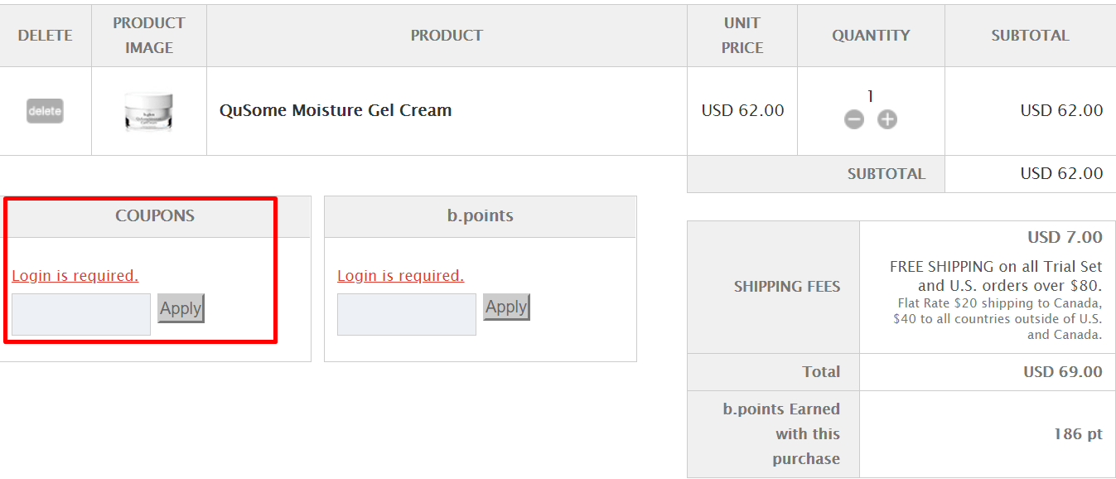Click Apply in the COUPONS section
1116x479 pixels.
pos(181,308)
